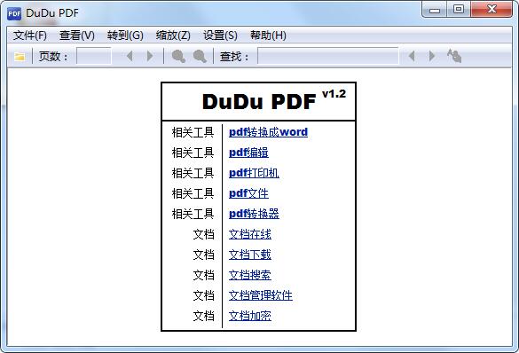The width and height of the screenshot is (519, 353).
Task: Open the pdf打印机 link
Action: click(x=254, y=173)
